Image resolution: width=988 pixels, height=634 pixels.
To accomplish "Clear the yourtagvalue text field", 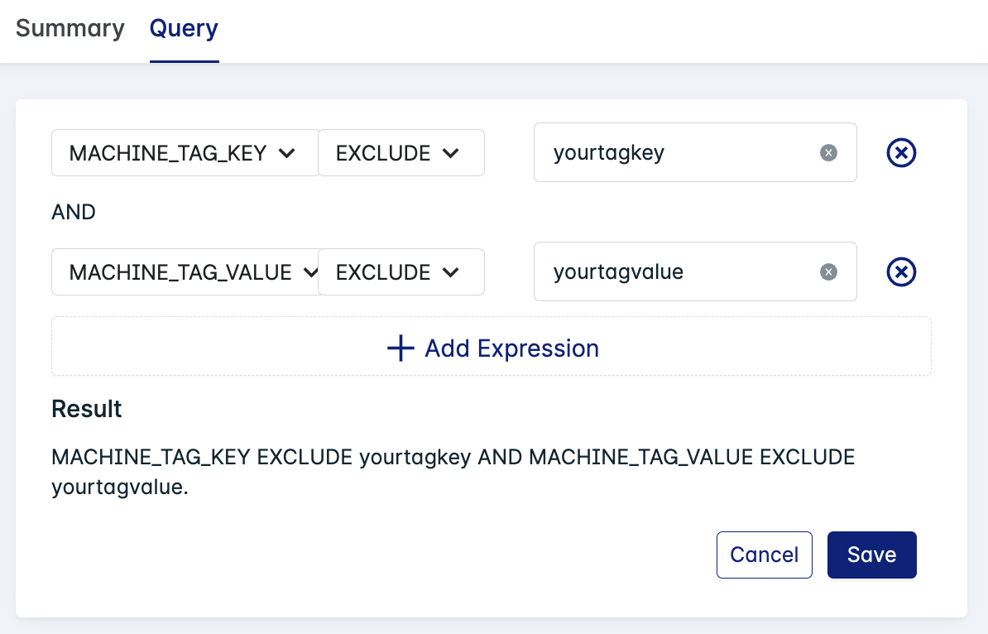I will click(828, 271).
